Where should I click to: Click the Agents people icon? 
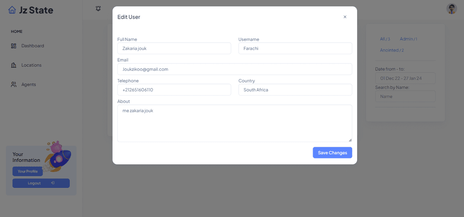point(14,84)
